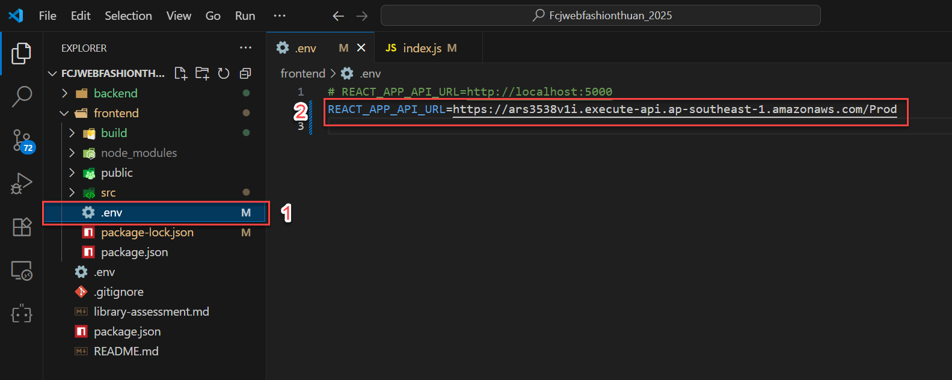Click the Fcjwebfashionthuan_2025 command center search box
The width and height of the screenshot is (952, 380).
(600, 16)
